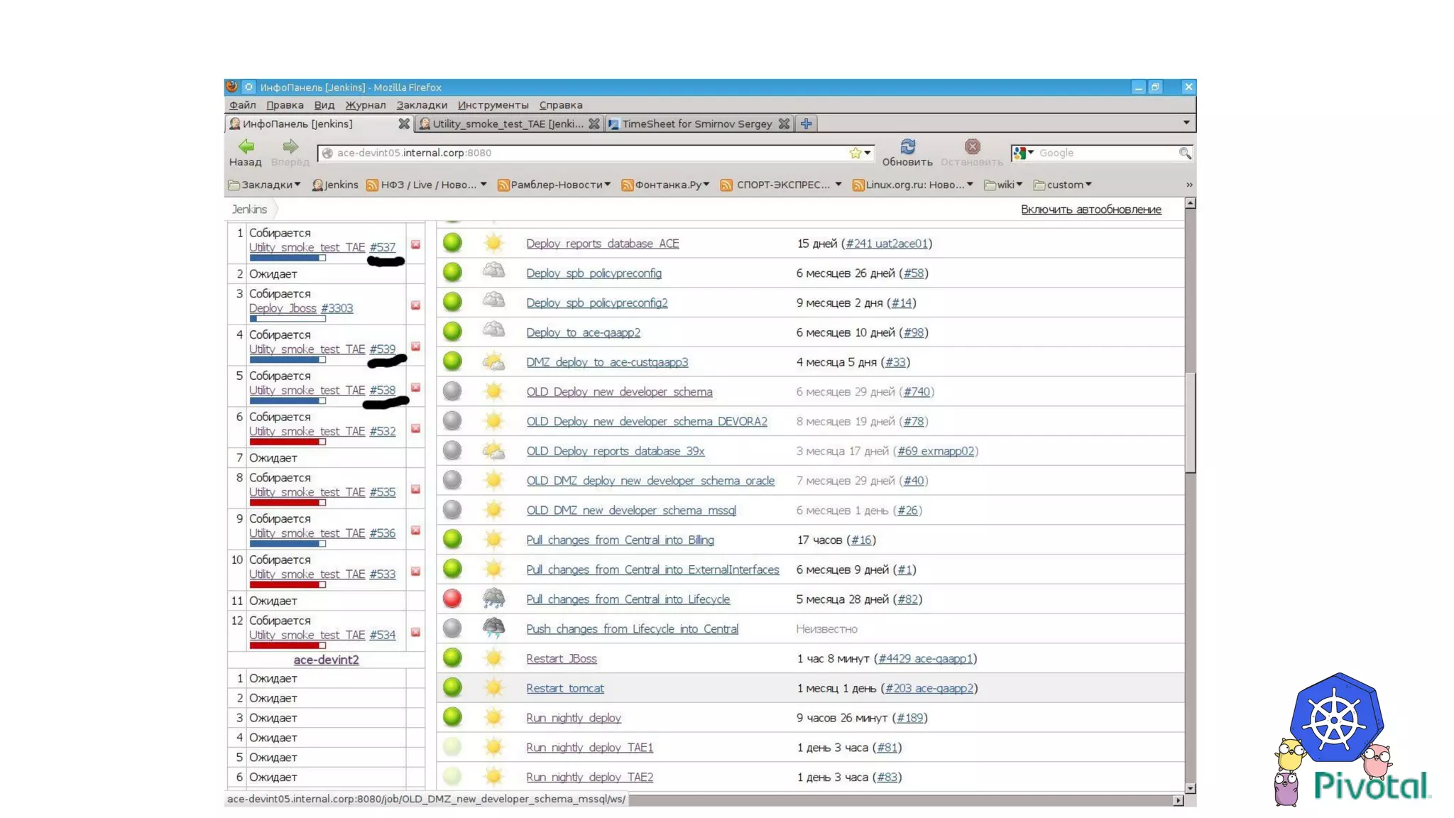Image resolution: width=1454 pixels, height=818 pixels.
Task: Click the Google search magnifier icon
Action: 1184,153
